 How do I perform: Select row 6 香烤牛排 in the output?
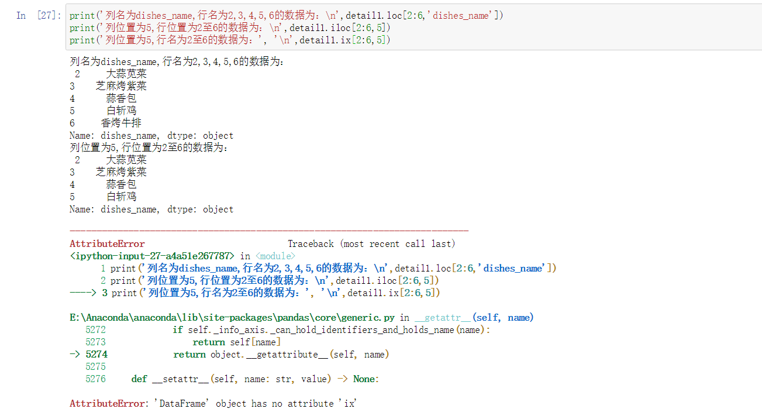105,123
